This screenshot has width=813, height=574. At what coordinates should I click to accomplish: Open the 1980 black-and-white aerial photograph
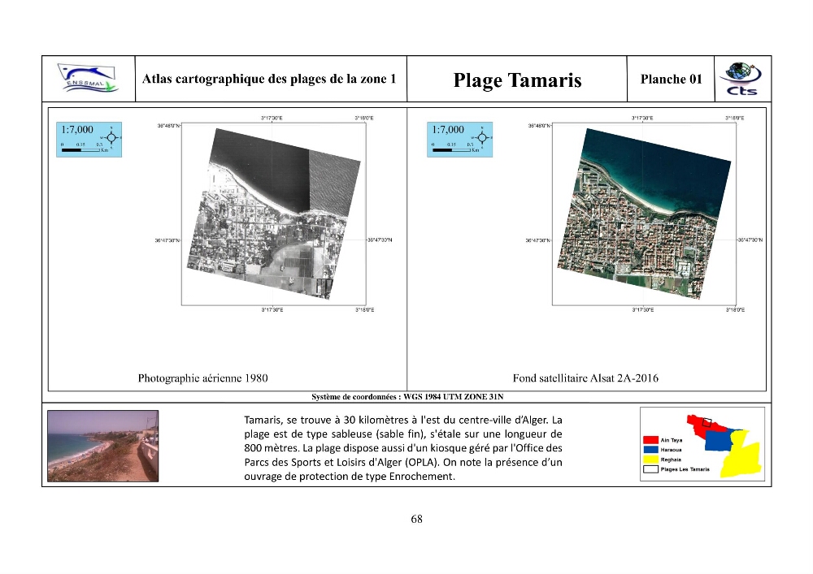point(274,214)
